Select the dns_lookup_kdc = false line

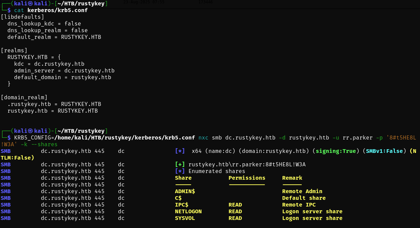pyautogui.click(x=44, y=24)
